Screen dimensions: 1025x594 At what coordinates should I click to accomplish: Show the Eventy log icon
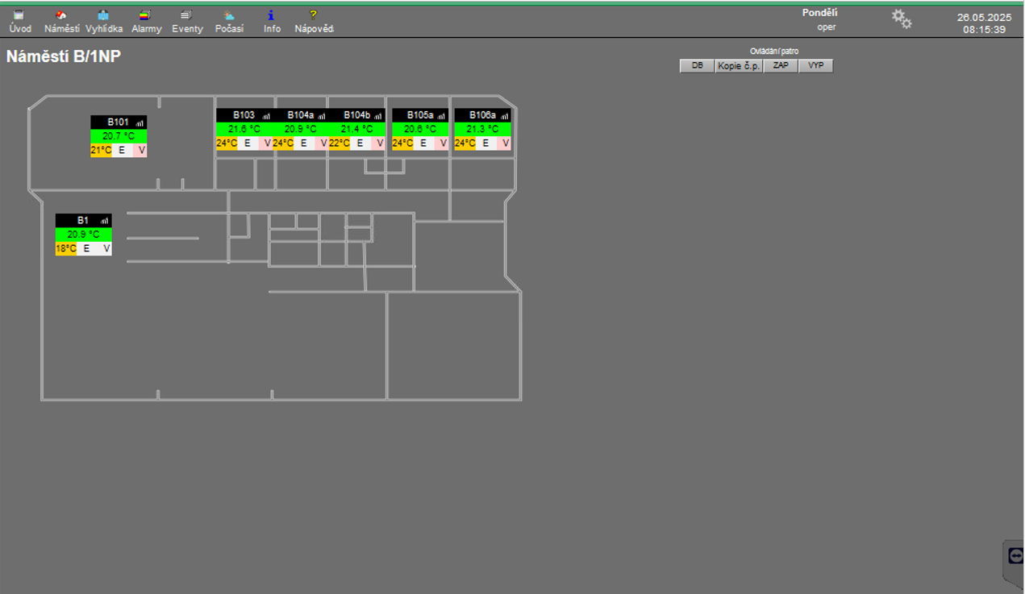point(187,15)
